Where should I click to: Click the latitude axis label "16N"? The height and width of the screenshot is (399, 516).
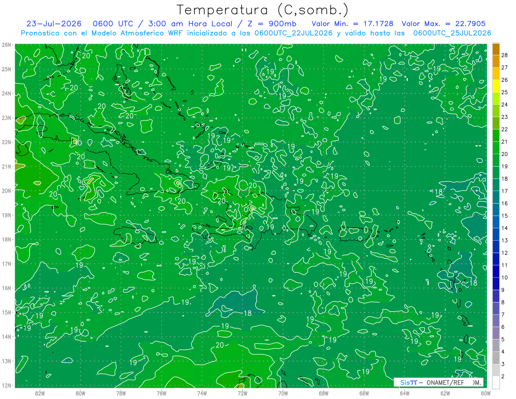pyautogui.click(x=6, y=288)
